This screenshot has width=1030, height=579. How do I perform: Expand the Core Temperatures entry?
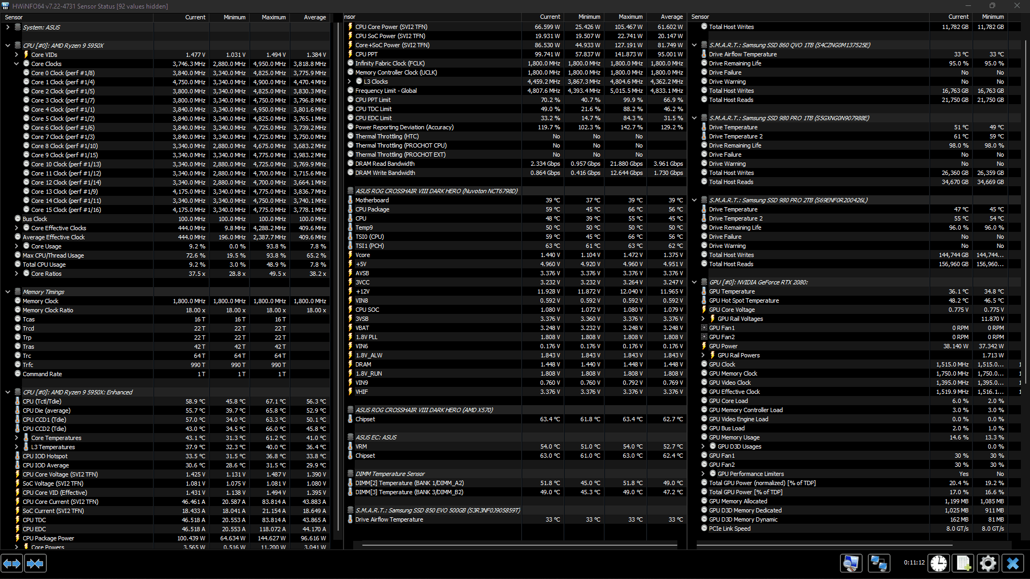(16, 438)
